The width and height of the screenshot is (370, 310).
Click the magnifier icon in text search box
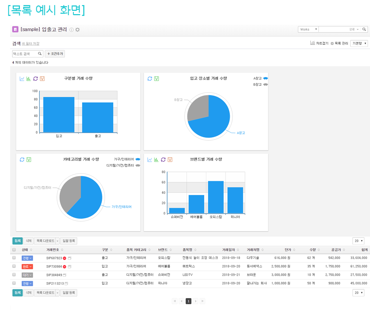click(40, 54)
